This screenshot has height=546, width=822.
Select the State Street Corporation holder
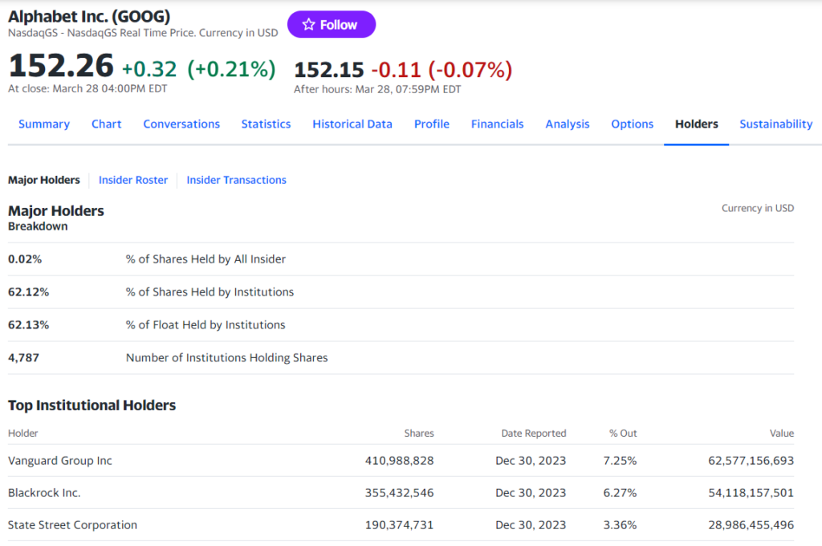pos(72,525)
